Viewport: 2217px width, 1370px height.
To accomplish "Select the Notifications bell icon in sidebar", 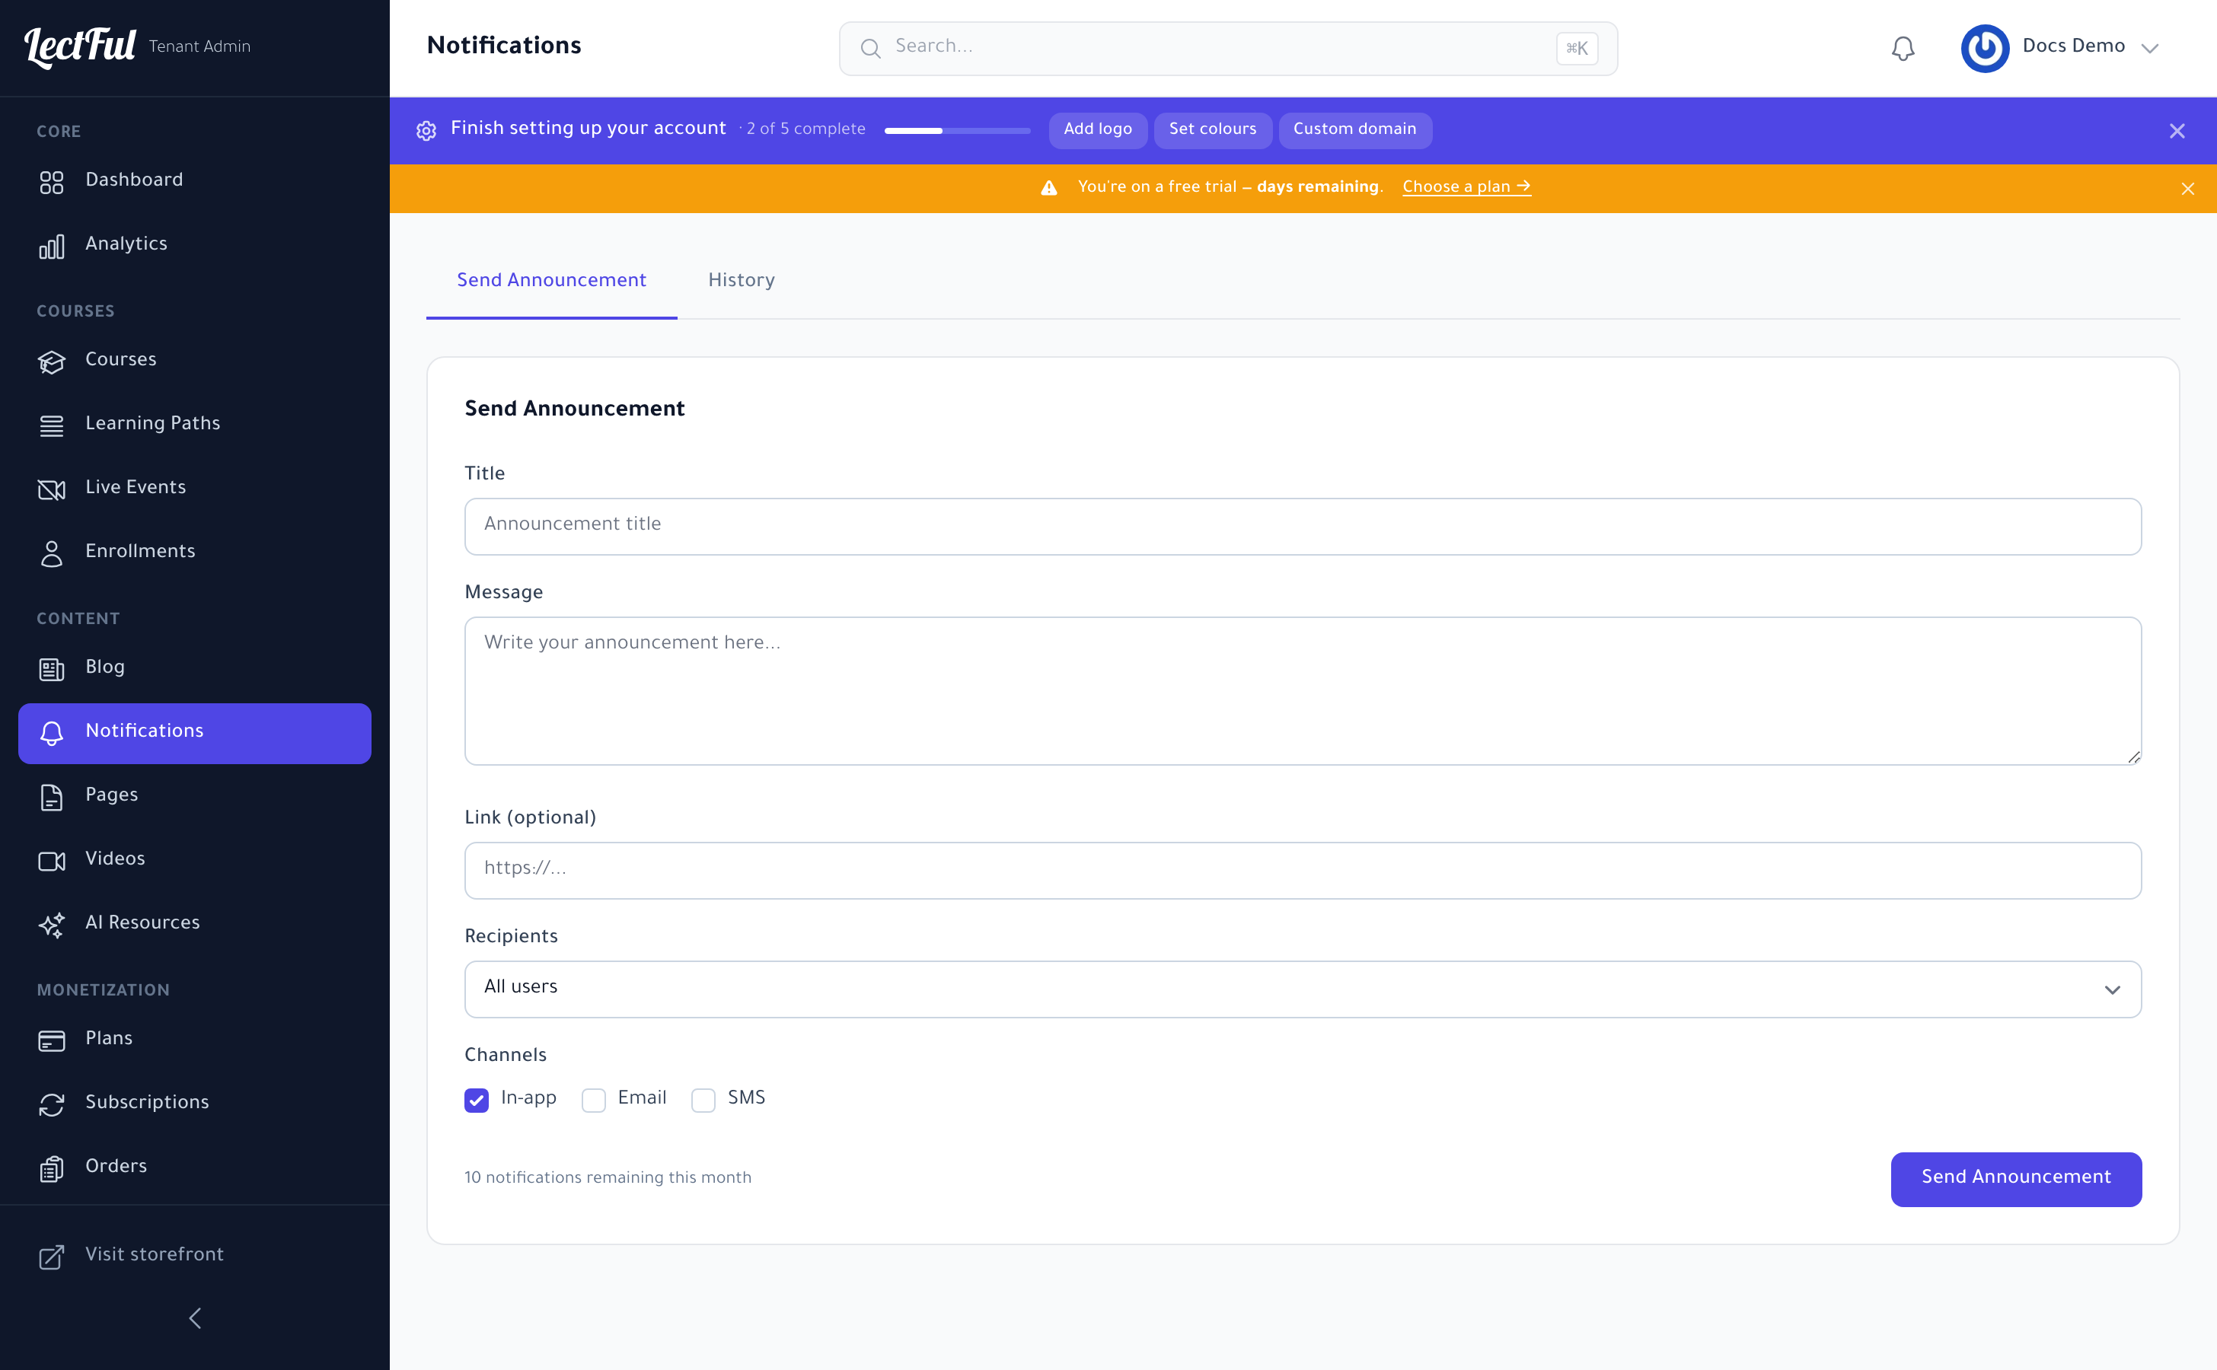I will pyautogui.click(x=52, y=734).
